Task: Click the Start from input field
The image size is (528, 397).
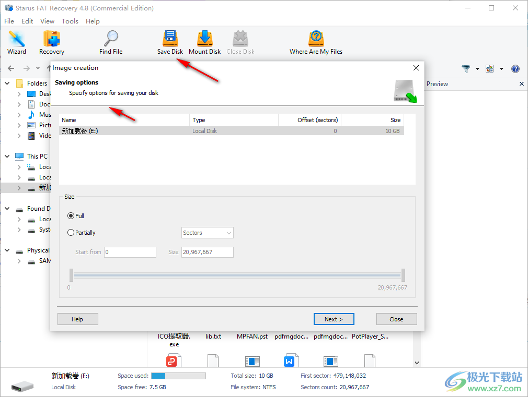Action: [x=130, y=252]
